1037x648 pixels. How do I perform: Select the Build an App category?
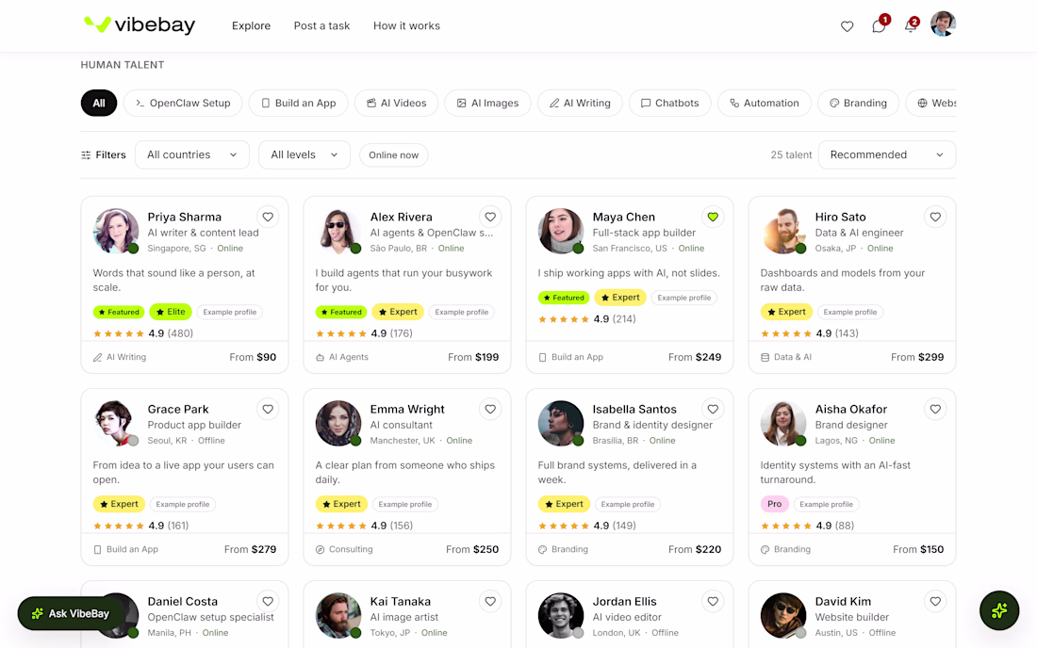tap(298, 103)
